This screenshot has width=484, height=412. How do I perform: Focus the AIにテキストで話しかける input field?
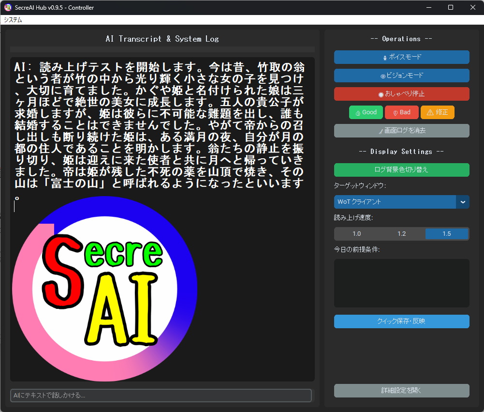click(161, 396)
